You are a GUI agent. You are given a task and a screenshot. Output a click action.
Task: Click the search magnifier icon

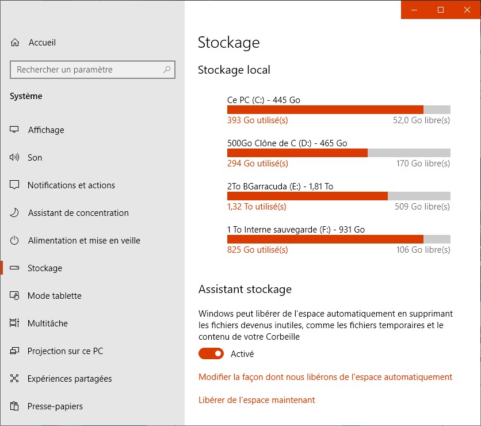(x=167, y=70)
